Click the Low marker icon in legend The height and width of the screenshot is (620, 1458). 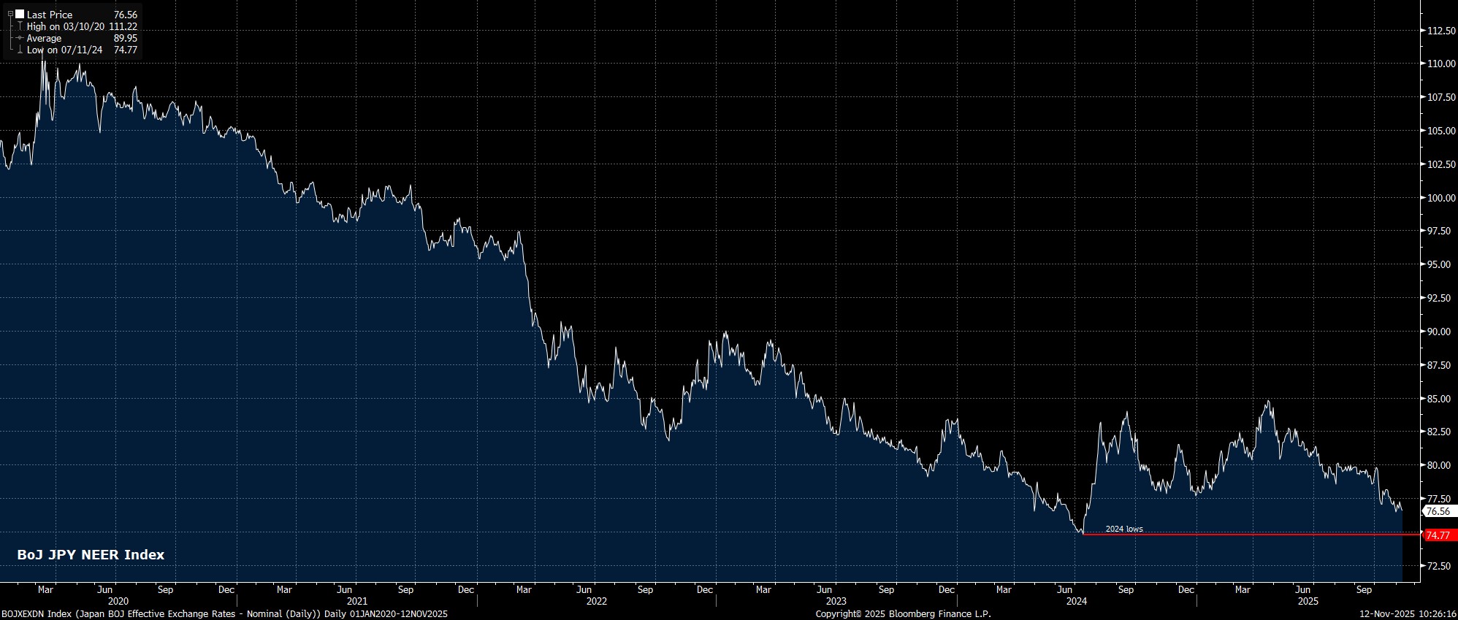[x=19, y=50]
